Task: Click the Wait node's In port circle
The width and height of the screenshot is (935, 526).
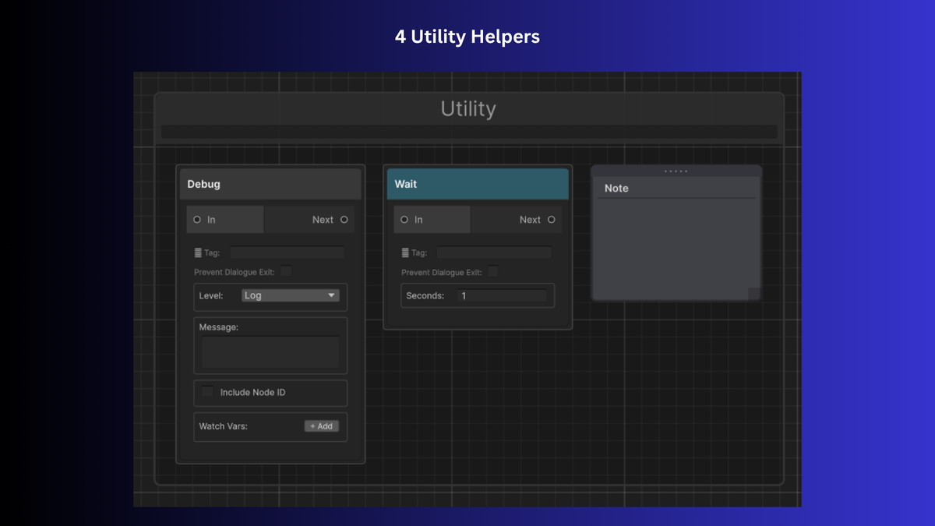Action: (x=404, y=220)
